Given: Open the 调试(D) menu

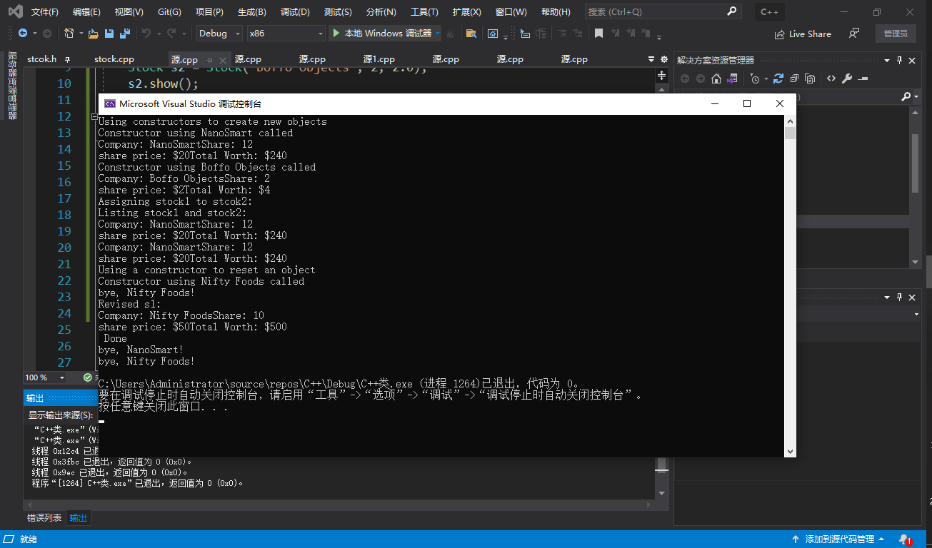Looking at the screenshot, I should click(295, 12).
